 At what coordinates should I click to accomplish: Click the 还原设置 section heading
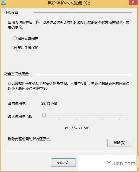coord(11,13)
